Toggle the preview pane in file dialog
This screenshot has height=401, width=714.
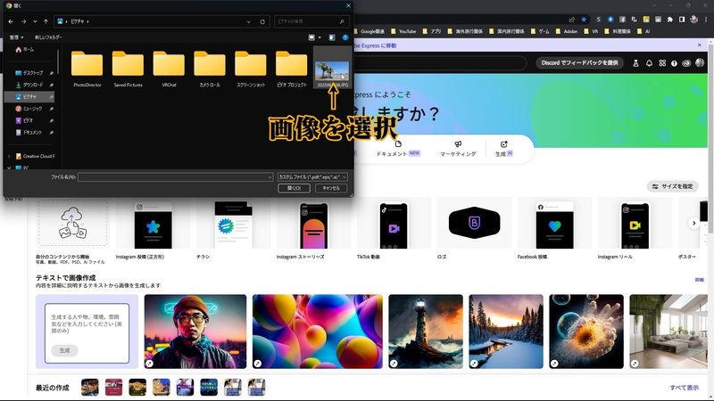(332, 37)
